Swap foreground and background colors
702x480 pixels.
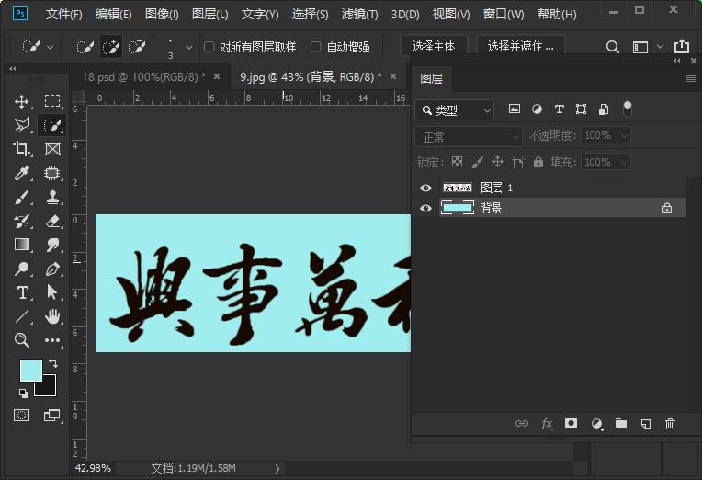(x=53, y=363)
